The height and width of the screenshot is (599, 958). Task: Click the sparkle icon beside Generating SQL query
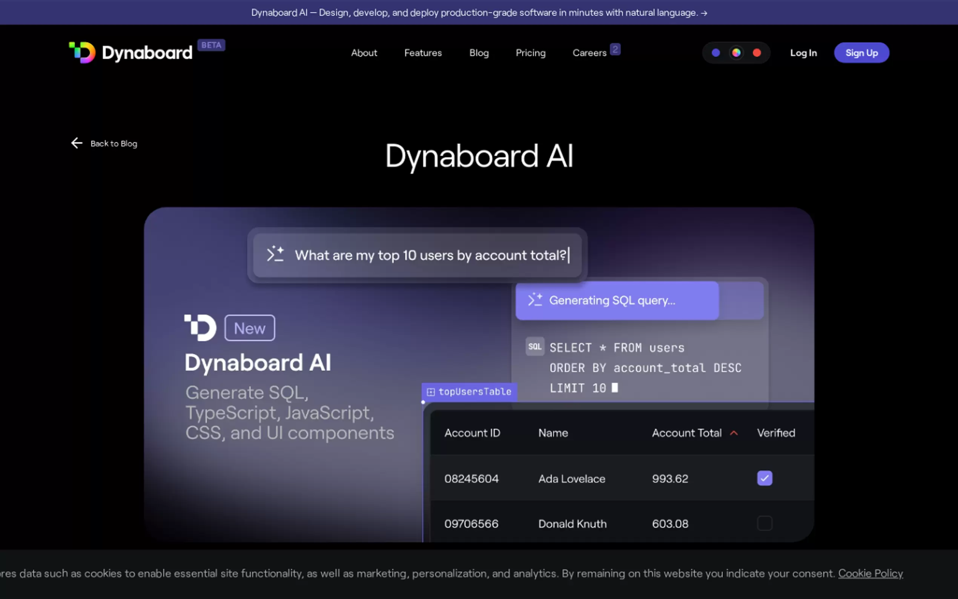(x=535, y=300)
